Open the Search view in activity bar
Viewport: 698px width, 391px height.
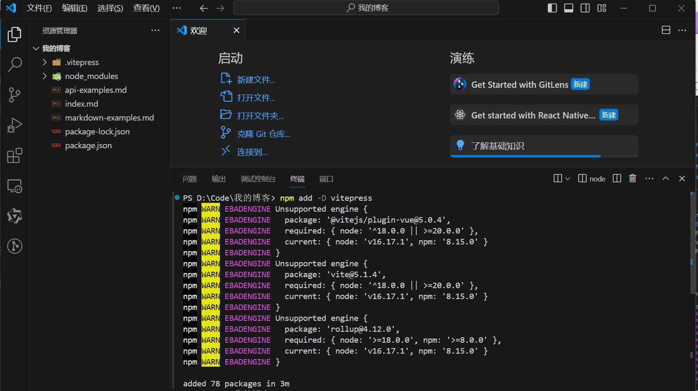pyautogui.click(x=15, y=64)
